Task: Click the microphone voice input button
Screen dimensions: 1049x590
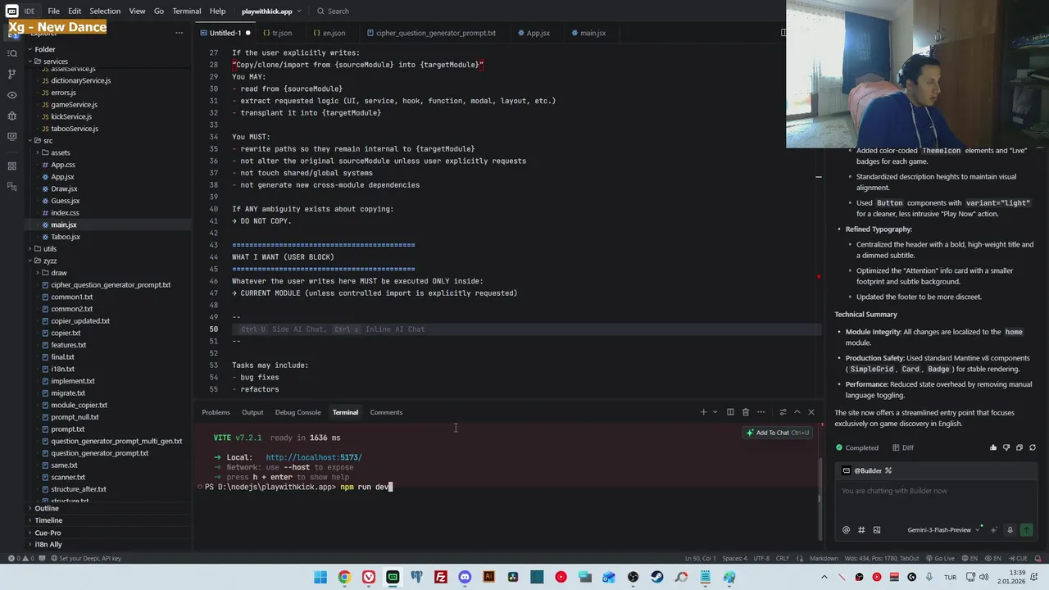Action: coord(1010,530)
